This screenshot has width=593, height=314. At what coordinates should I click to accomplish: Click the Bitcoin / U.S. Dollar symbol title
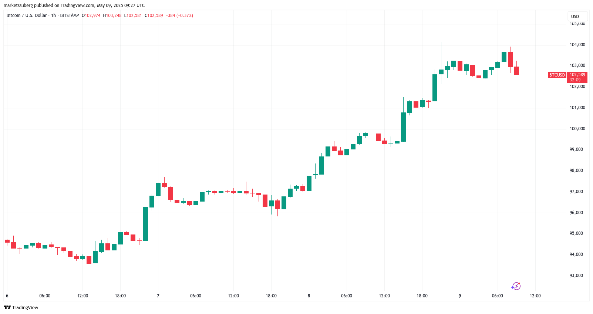coord(27,16)
